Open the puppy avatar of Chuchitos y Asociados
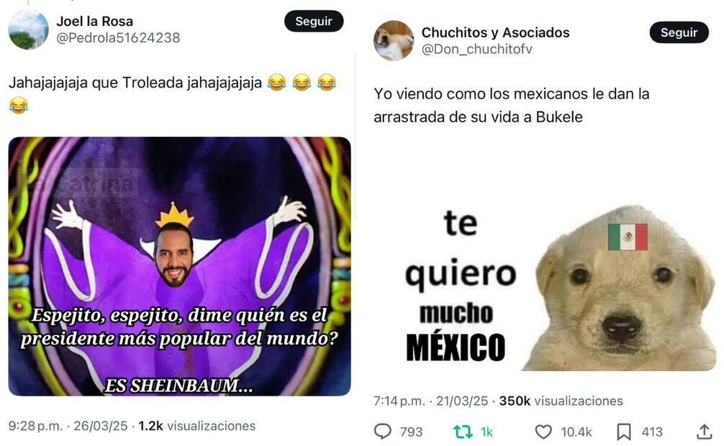The width and height of the screenshot is (724, 446). [x=394, y=40]
